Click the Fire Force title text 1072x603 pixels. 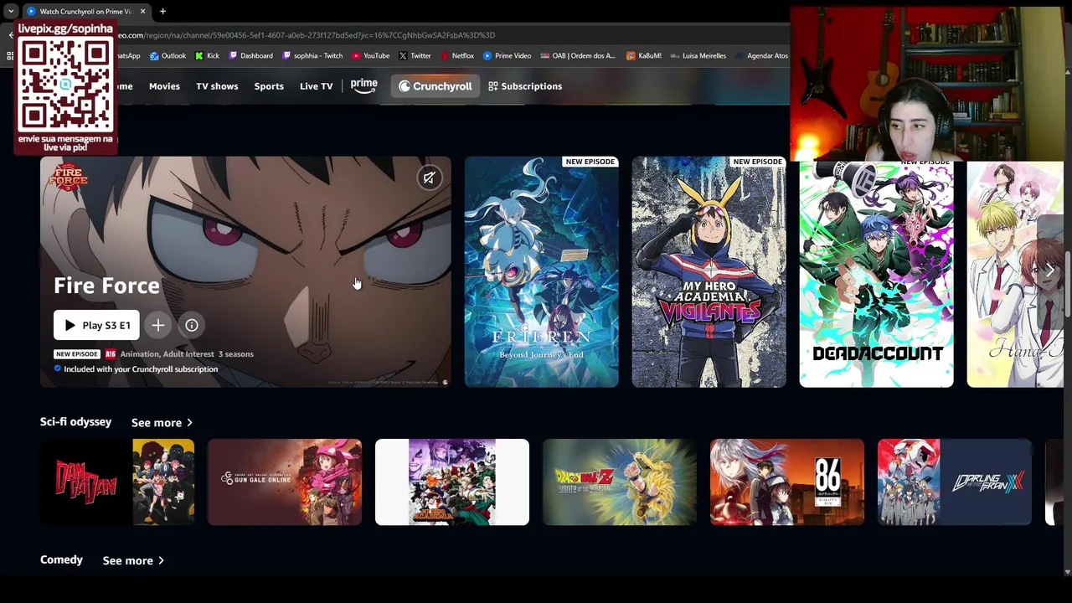click(106, 286)
